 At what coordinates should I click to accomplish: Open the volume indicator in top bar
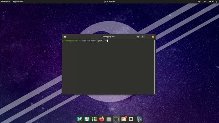(x=213, y=2)
